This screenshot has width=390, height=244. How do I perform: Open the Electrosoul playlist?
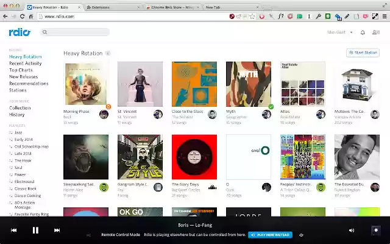tap(24, 181)
